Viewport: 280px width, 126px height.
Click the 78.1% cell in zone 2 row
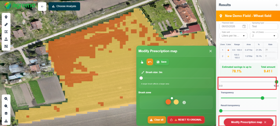[259, 56]
